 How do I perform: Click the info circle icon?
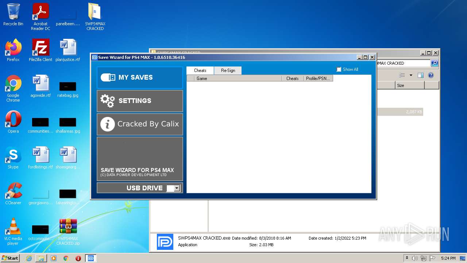tap(107, 124)
